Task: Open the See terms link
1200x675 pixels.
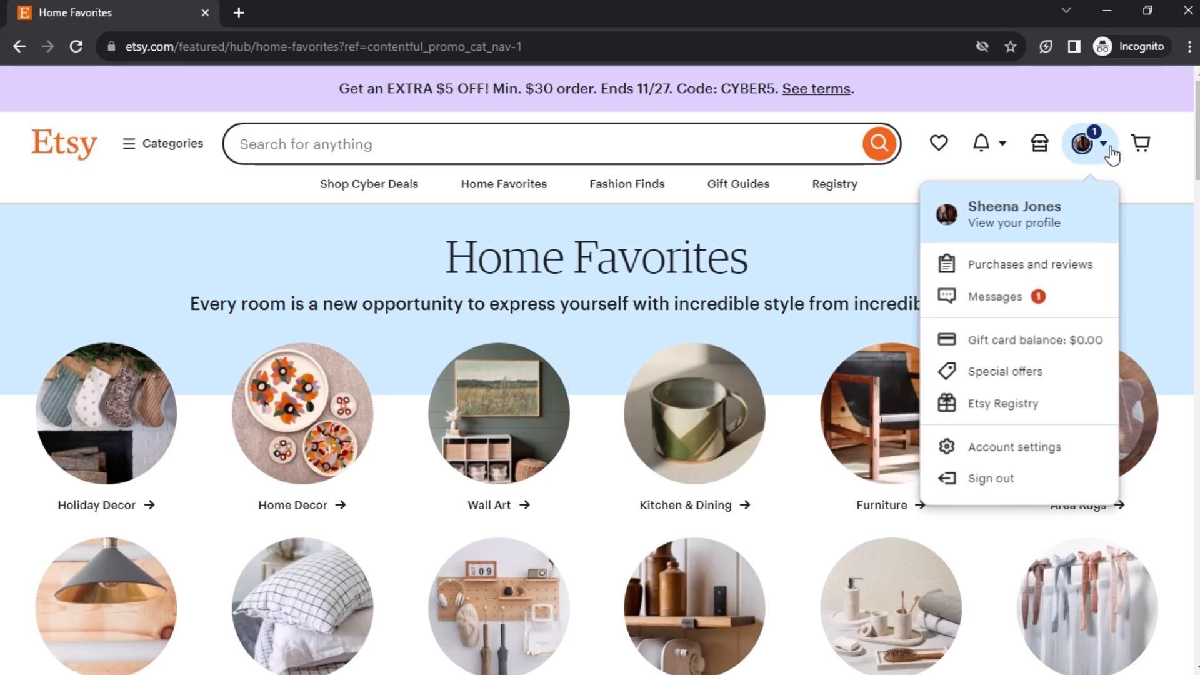Action: (x=816, y=89)
